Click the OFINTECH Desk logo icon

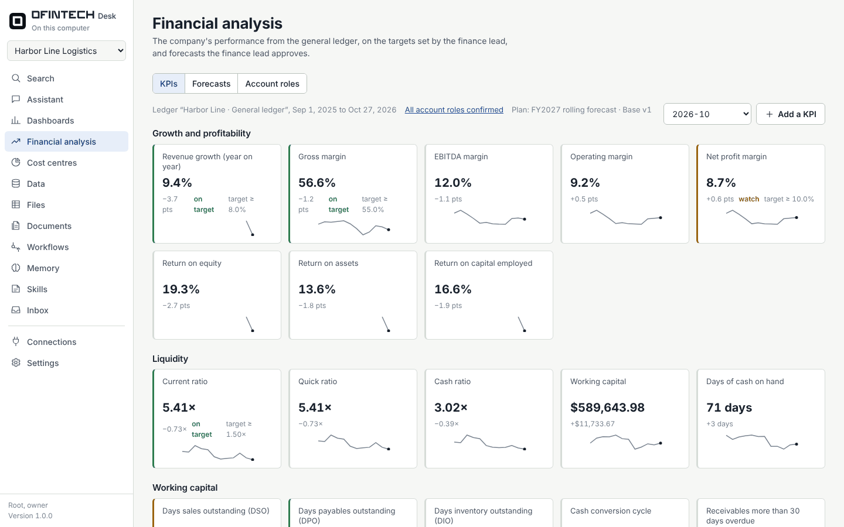[x=18, y=21]
